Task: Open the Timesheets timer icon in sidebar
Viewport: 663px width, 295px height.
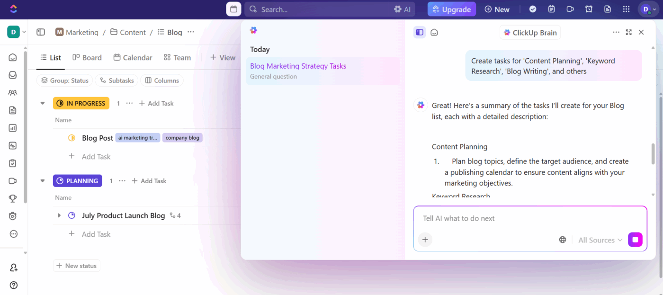Action: click(13, 216)
